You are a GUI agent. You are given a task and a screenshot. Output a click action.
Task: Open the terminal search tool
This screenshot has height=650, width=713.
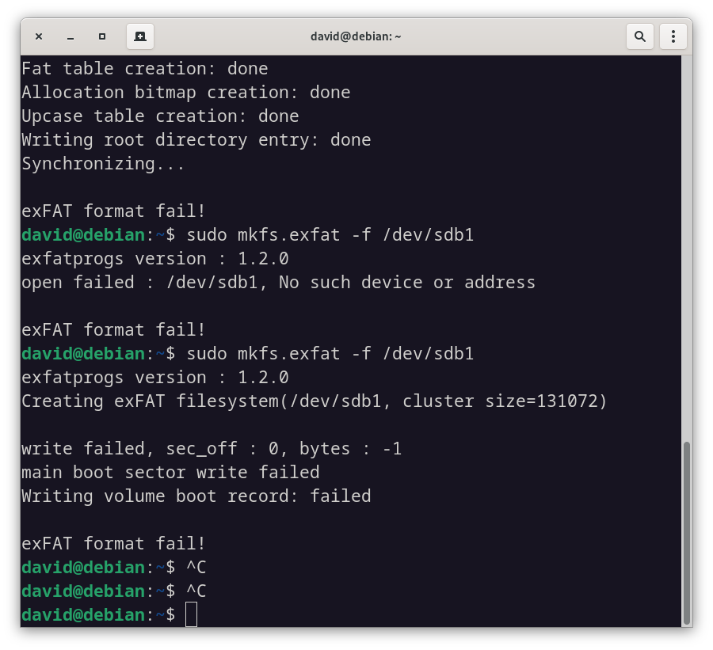coord(640,36)
